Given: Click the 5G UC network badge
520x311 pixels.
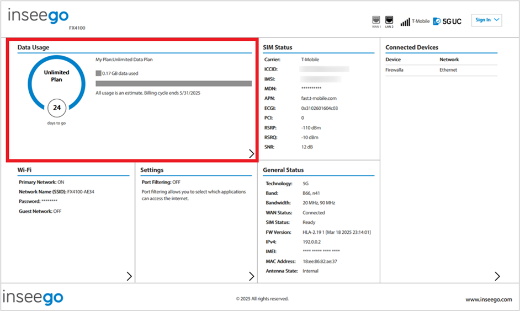Looking at the screenshot, I should coord(447,22).
